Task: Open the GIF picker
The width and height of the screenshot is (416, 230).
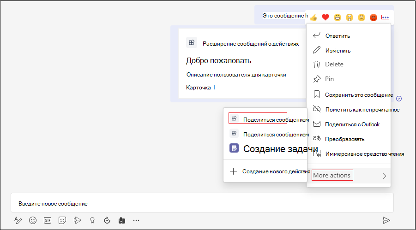Action: click(x=48, y=220)
